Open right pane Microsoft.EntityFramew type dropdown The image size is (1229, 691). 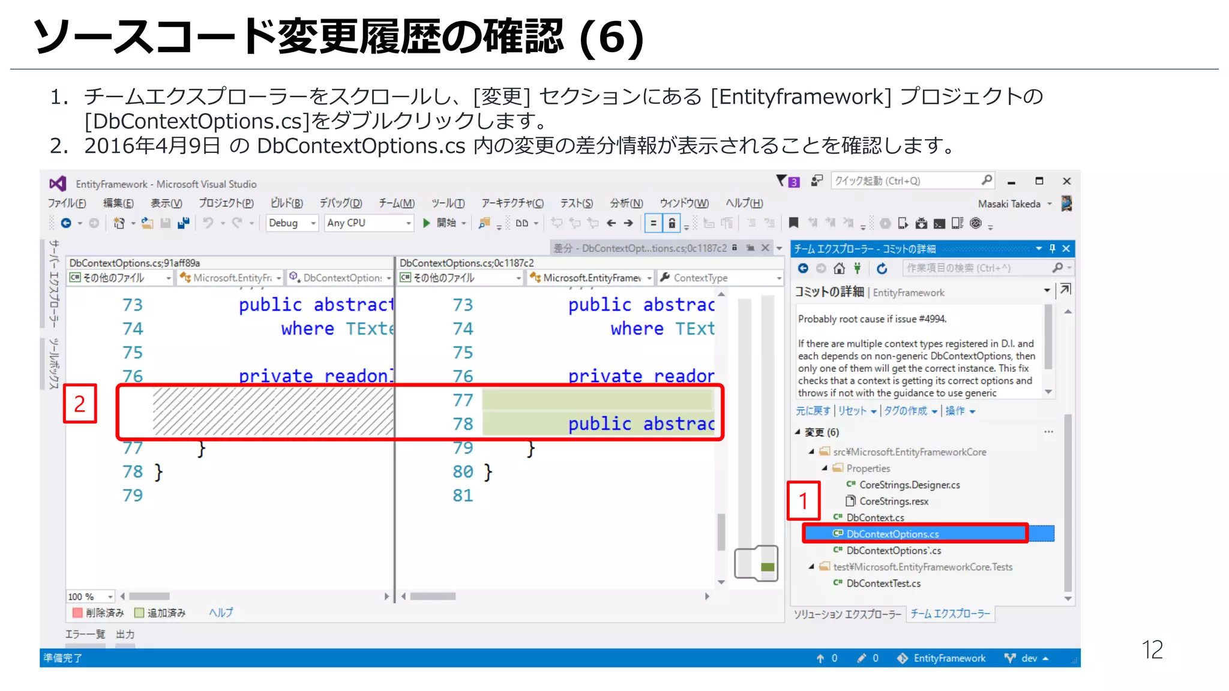[590, 278]
